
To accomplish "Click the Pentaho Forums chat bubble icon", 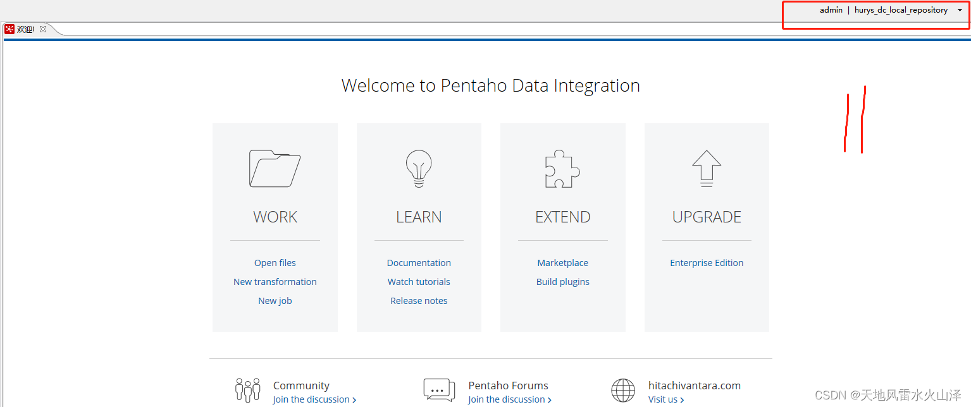I will [439, 390].
